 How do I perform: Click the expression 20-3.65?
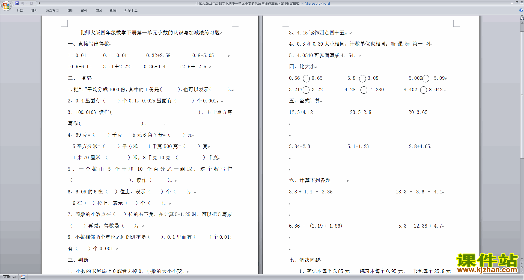[x=418, y=112]
